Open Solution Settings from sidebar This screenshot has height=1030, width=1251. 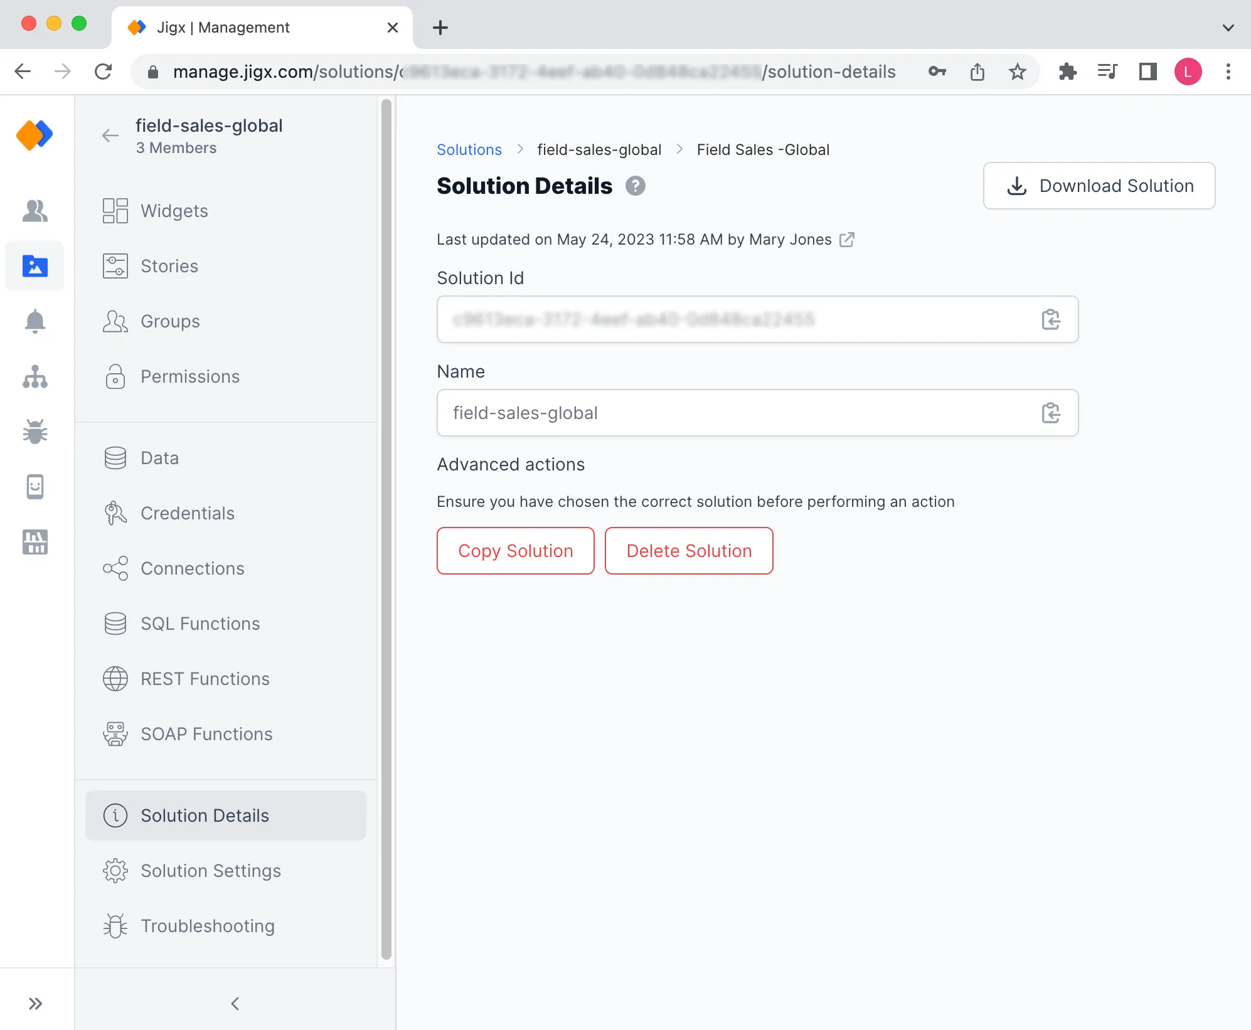[211, 871]
